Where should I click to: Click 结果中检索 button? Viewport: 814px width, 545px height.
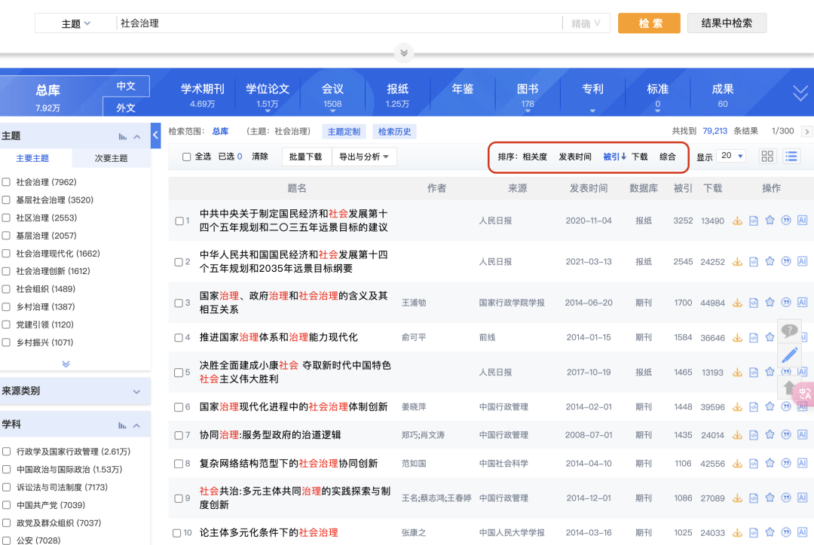point(727,23)
